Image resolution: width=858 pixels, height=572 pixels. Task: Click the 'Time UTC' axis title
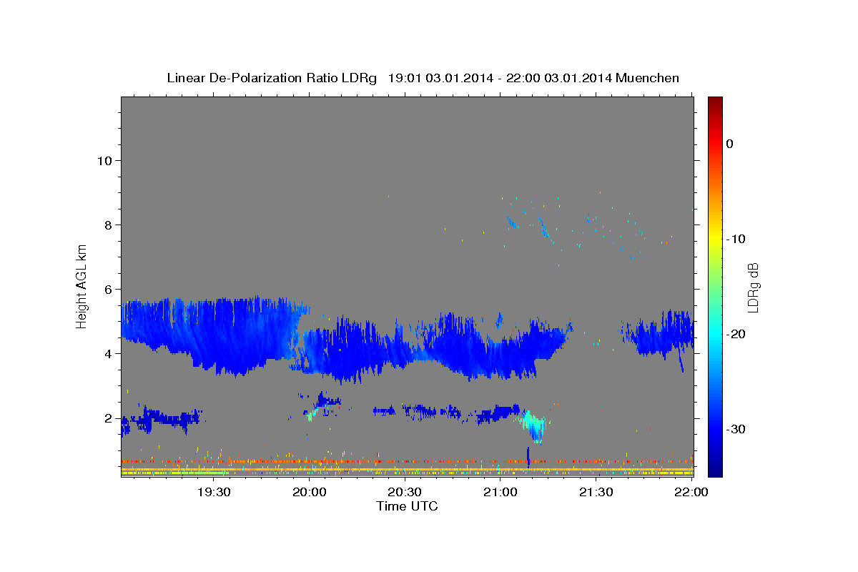point(407,506)
